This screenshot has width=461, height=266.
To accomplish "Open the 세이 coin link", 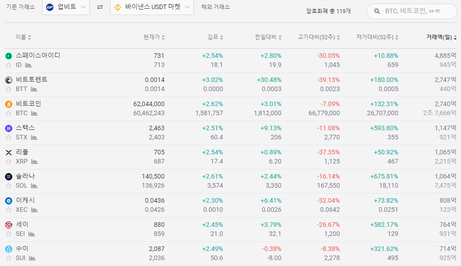I will point(22,225).
